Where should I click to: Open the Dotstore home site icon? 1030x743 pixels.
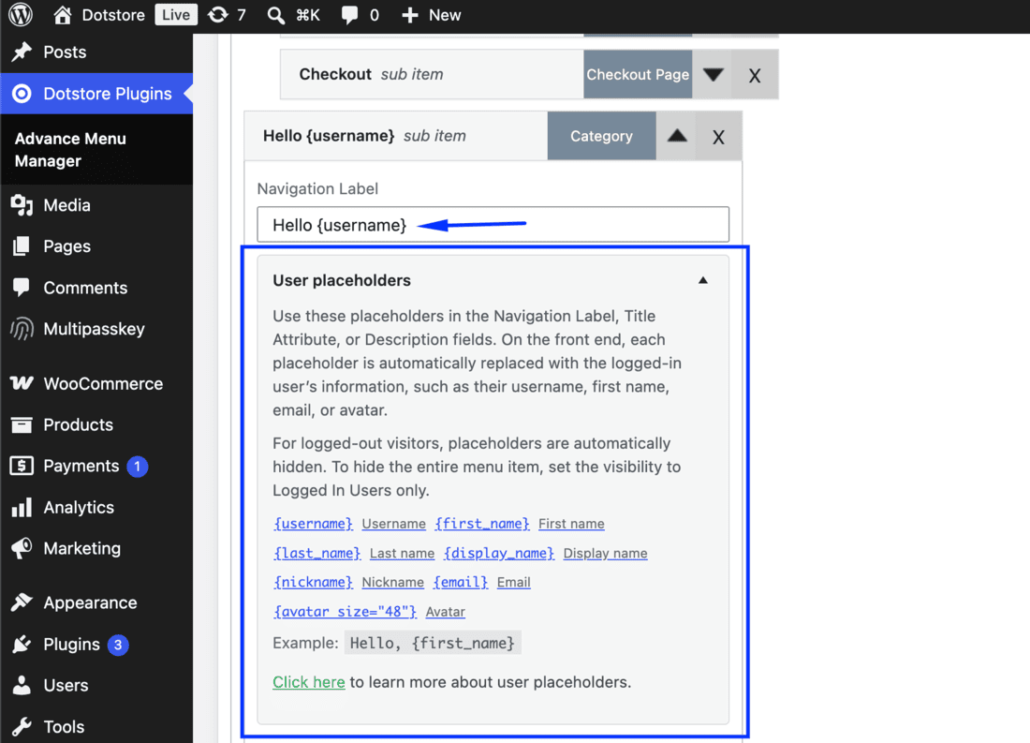(x=62, y=14)
